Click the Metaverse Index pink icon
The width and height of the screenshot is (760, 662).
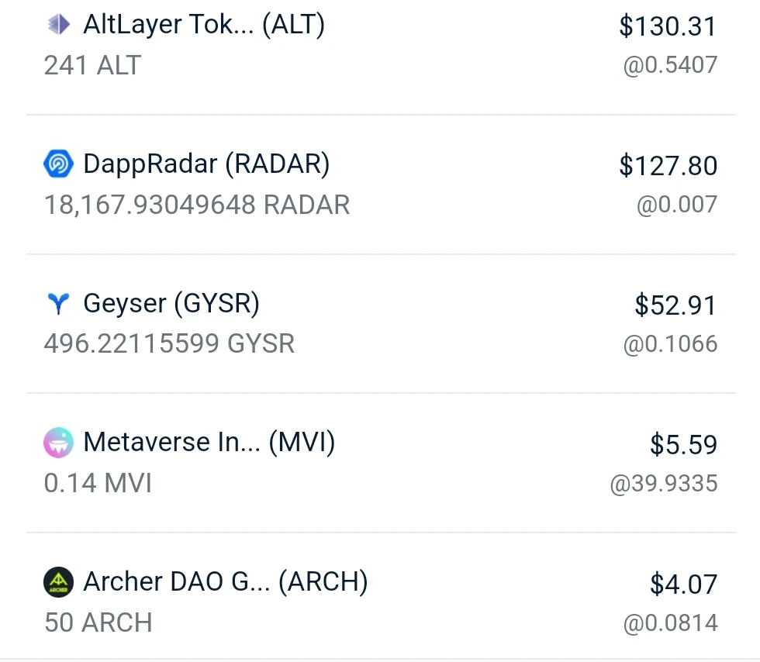[x=59, y=442]
